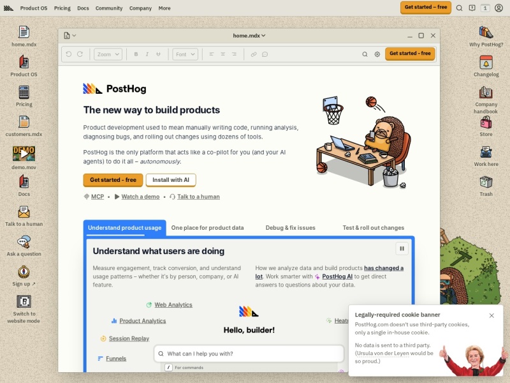Select One place for product data tab
Screen dimensions: 510x383
click(x=208, y=228)
